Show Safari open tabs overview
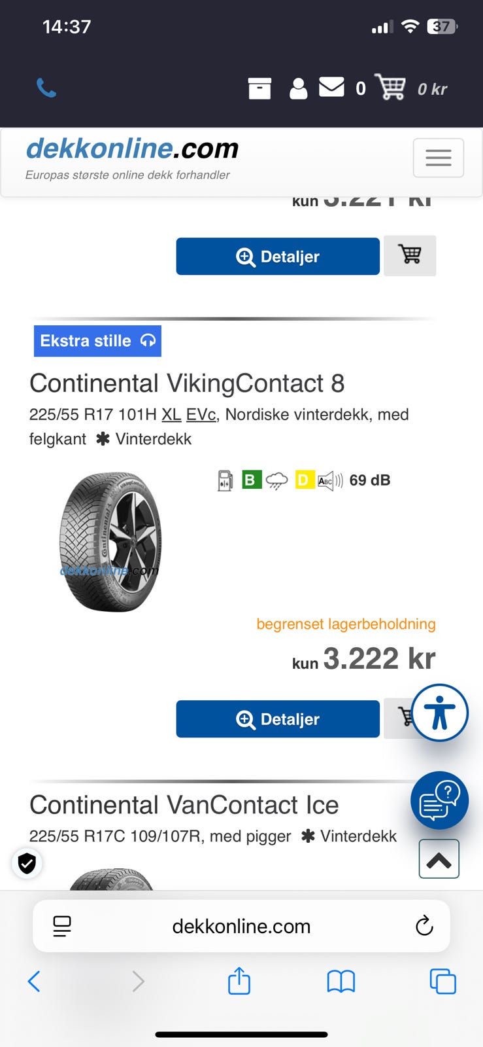 pos(442,982)
